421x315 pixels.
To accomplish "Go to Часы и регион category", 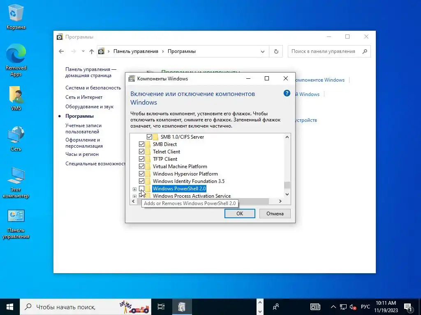I will tap(82, 154).
